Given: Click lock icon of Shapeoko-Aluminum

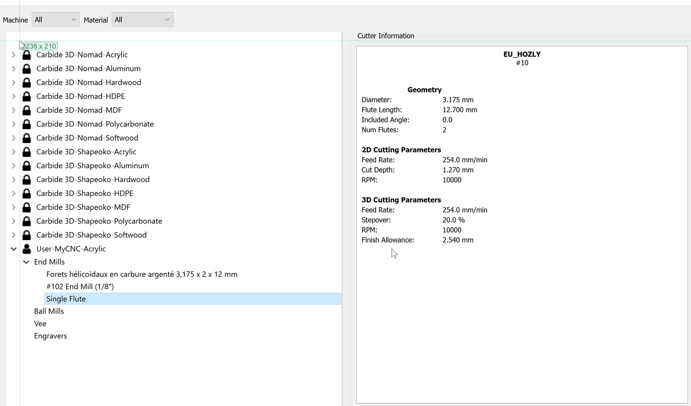Looking at the screenshot, I should point(27,165).
